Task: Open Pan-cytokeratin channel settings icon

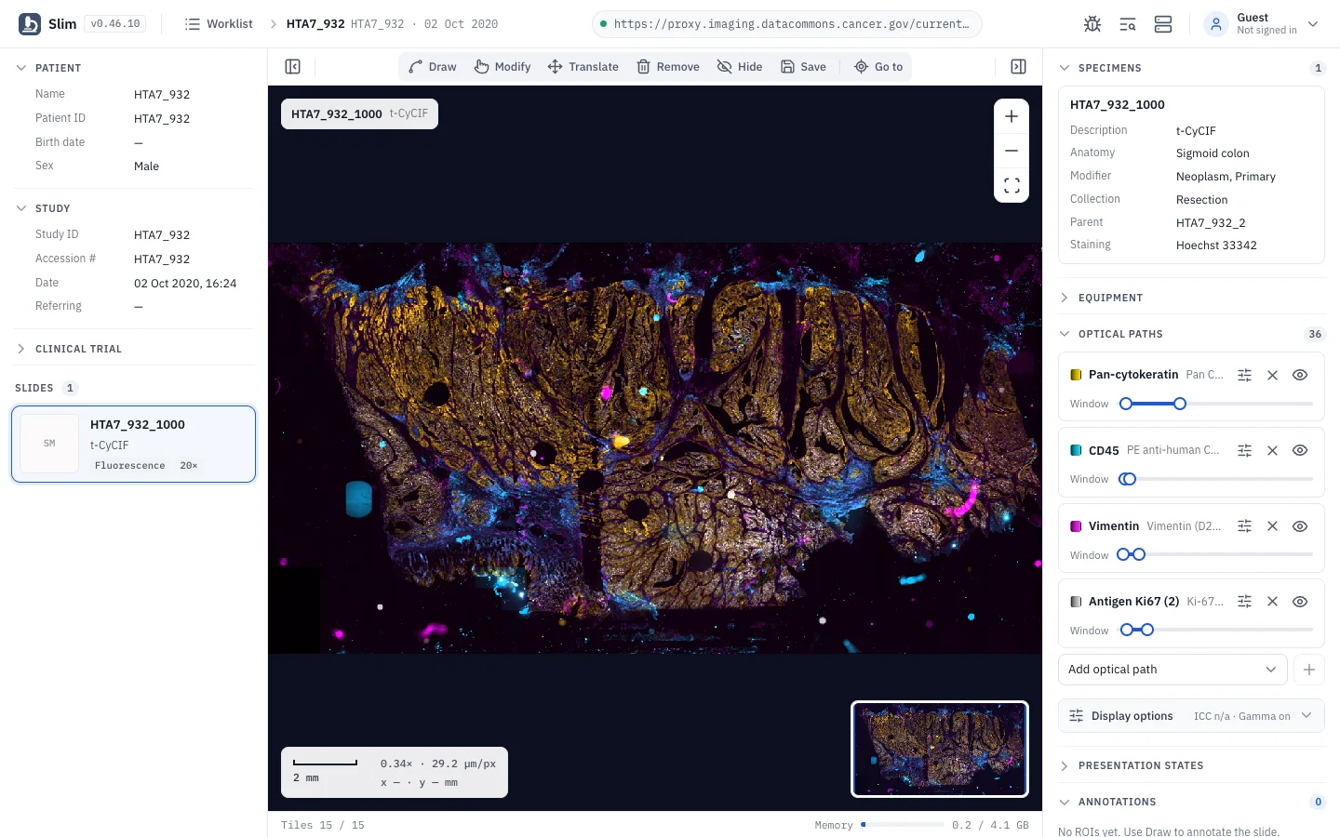Action: [1244, 375]
